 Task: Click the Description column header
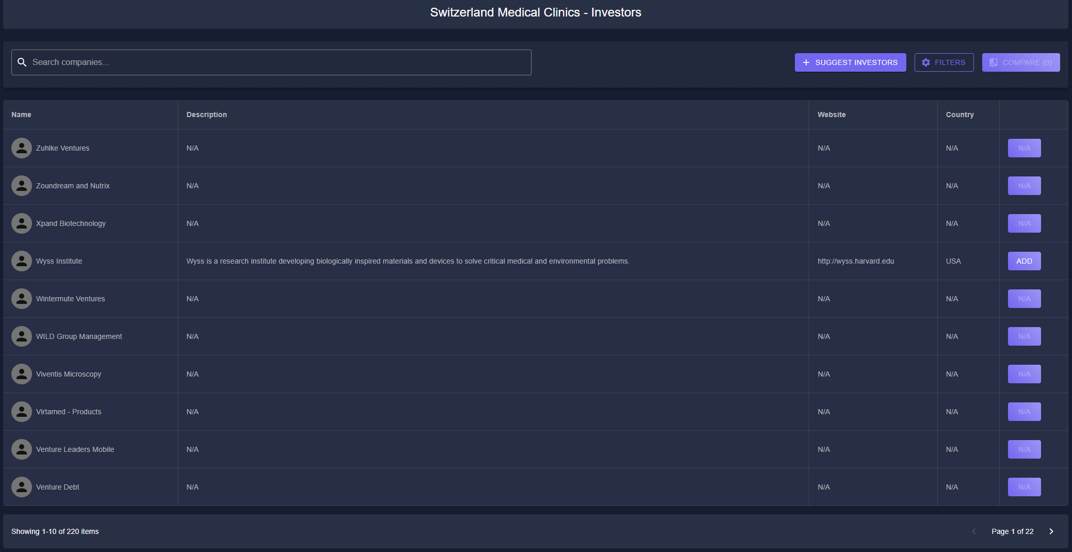pyautogui.click(x=206, y=115)
